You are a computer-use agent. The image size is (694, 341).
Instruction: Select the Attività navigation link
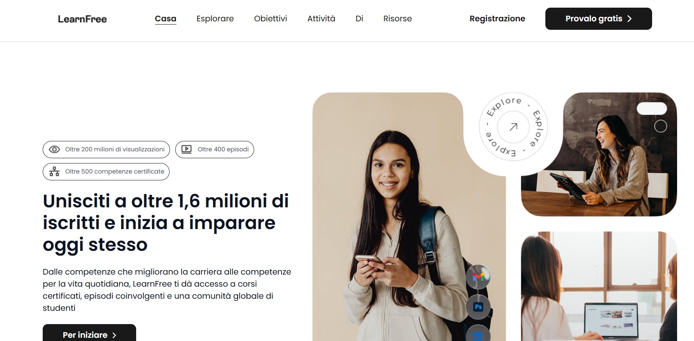tap(321, 19)
